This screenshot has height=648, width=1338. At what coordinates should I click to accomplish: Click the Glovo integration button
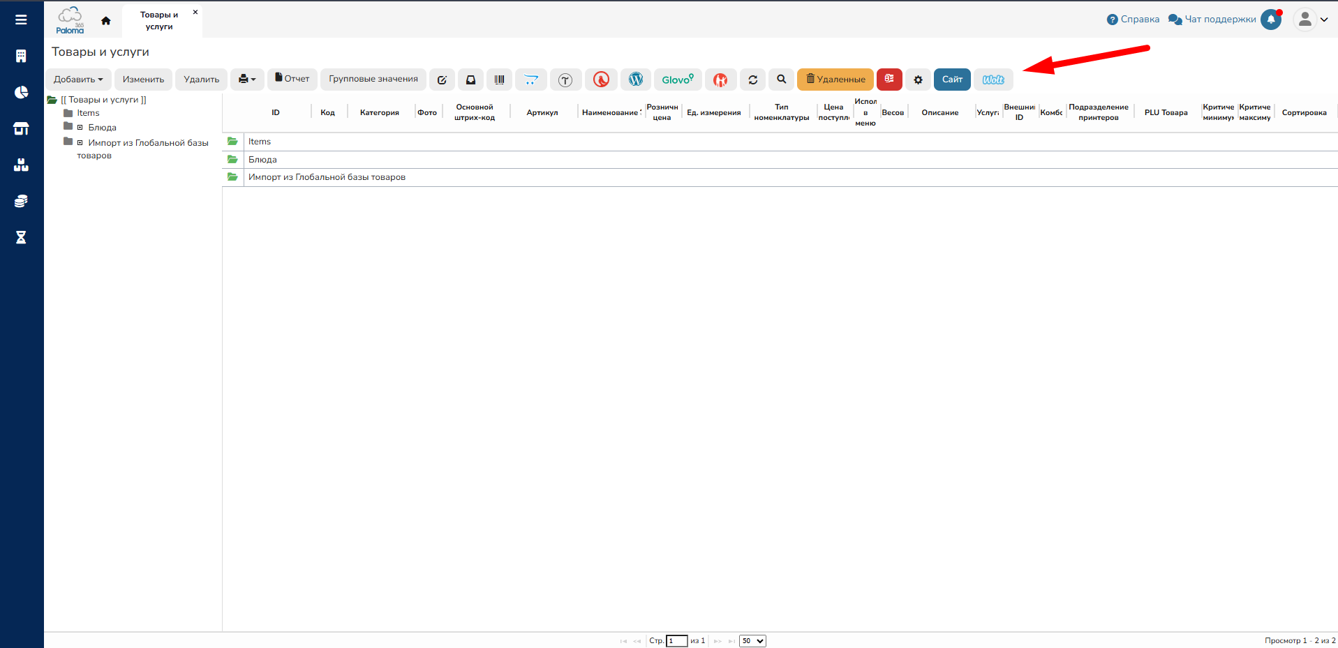[677, 80]
